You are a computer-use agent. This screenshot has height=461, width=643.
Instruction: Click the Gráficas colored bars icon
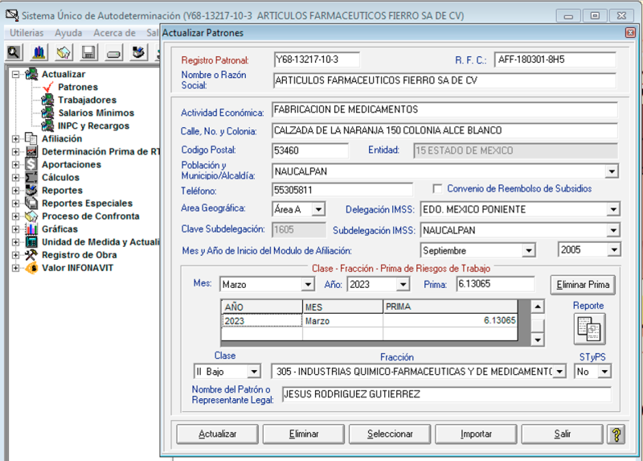click(31, 228)
